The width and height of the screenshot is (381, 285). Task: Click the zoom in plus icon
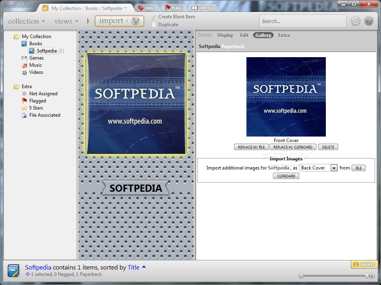point(372,276)
